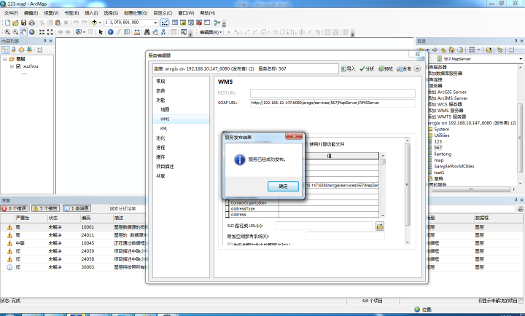Click List By Source cylinder icon
Screen dimensions: 525x316
(x=13, y=50)
